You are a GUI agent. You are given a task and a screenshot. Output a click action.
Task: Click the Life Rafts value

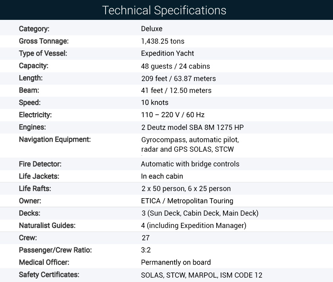[x=186, y=189]
